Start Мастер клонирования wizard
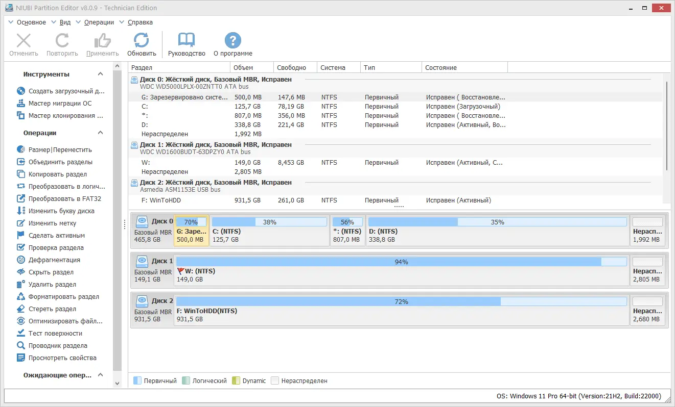The image size is (675, 407). [x=60, y=116]
